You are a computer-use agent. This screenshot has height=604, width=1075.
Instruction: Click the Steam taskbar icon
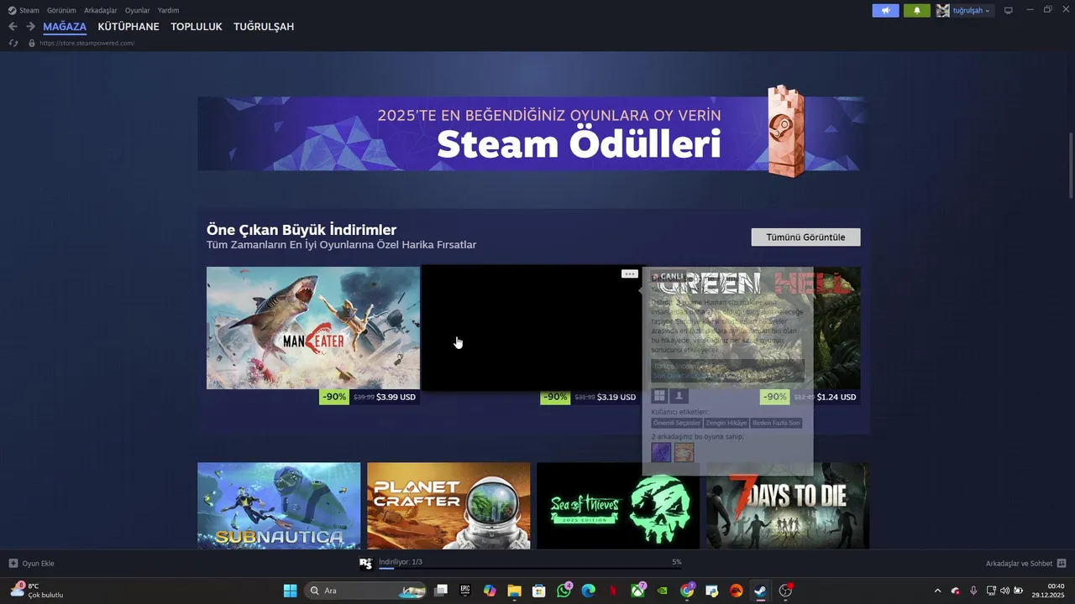760,591
